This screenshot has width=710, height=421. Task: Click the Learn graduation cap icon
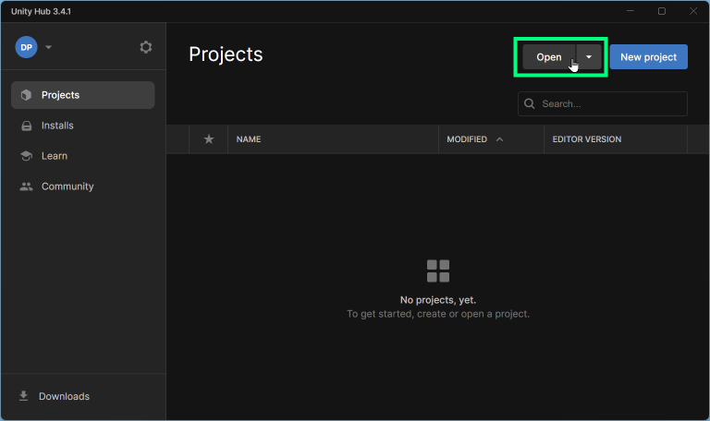26,156
